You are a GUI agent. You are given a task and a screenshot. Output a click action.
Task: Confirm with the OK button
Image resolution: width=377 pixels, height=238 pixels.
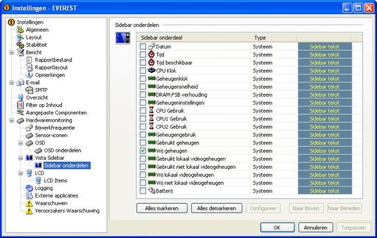tap(277, 227)
